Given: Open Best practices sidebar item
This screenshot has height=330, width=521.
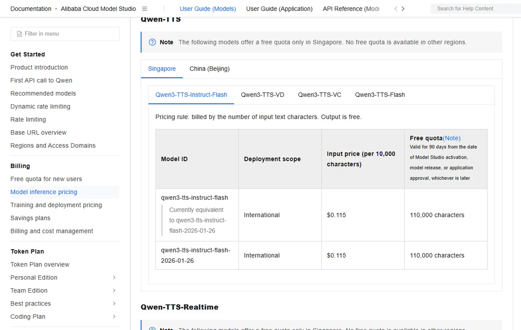Looking at the screenshot, I should click(x=31, y=304).
